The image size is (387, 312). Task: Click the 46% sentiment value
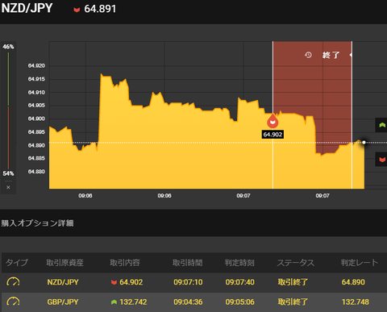(x=8, y=47)
